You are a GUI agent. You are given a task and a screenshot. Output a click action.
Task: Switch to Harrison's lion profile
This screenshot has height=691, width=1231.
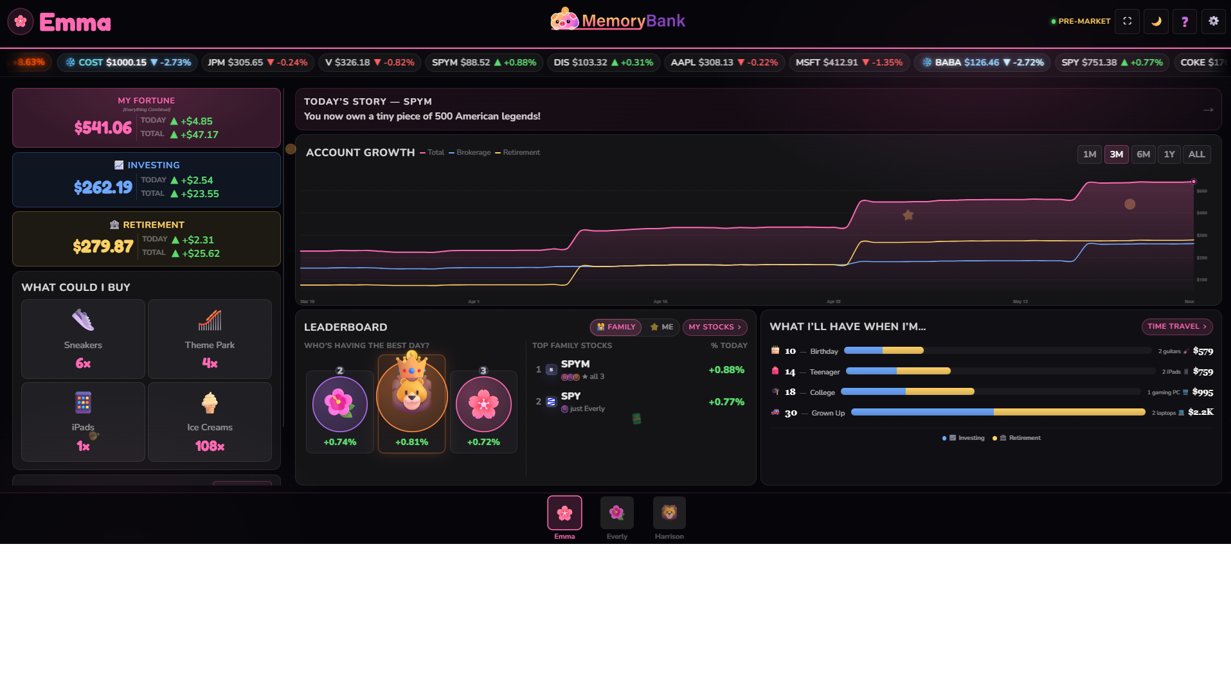pyautogui.click(x=669, y=518)
